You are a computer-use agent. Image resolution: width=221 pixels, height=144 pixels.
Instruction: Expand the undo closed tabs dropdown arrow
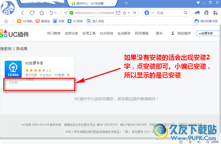tap(55, 13)
